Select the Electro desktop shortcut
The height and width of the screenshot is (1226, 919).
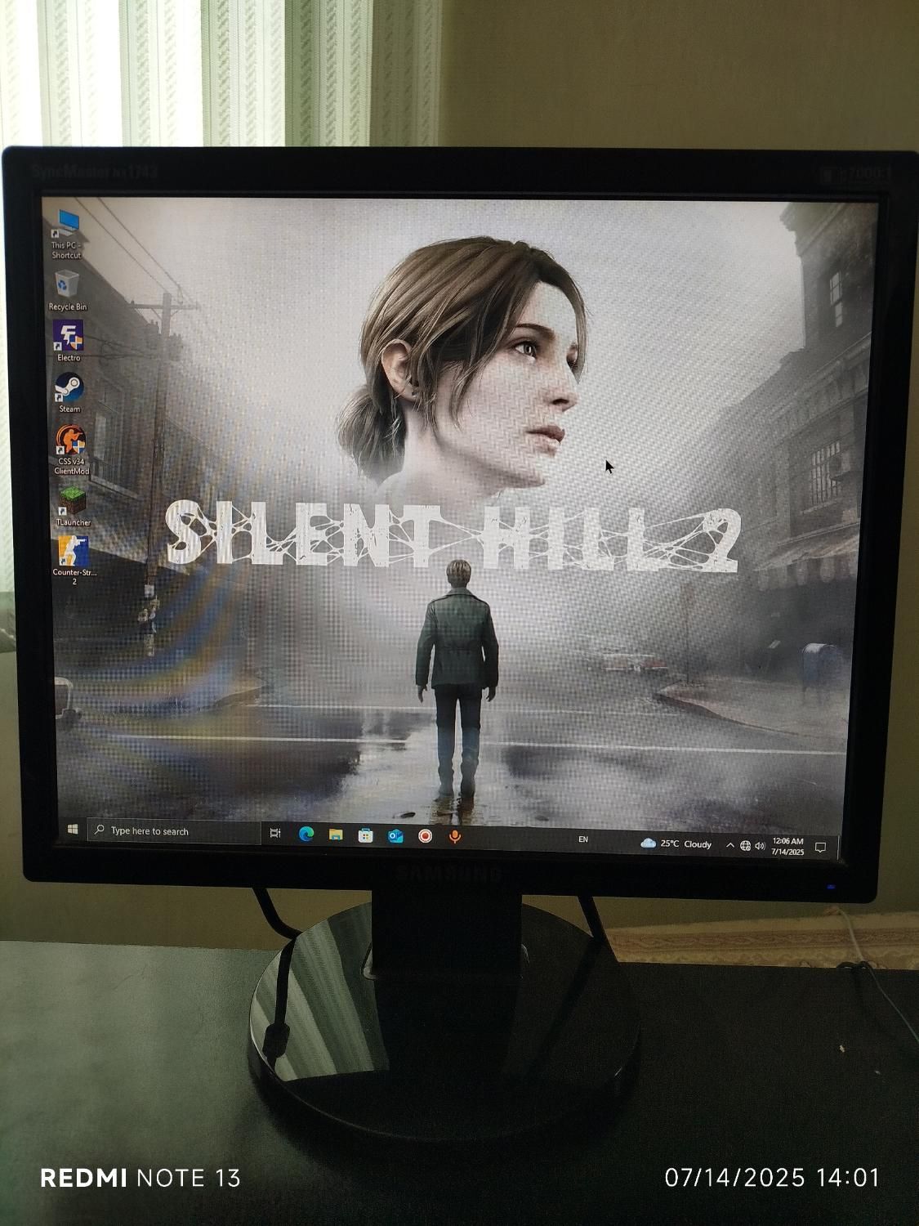point(69,341)
